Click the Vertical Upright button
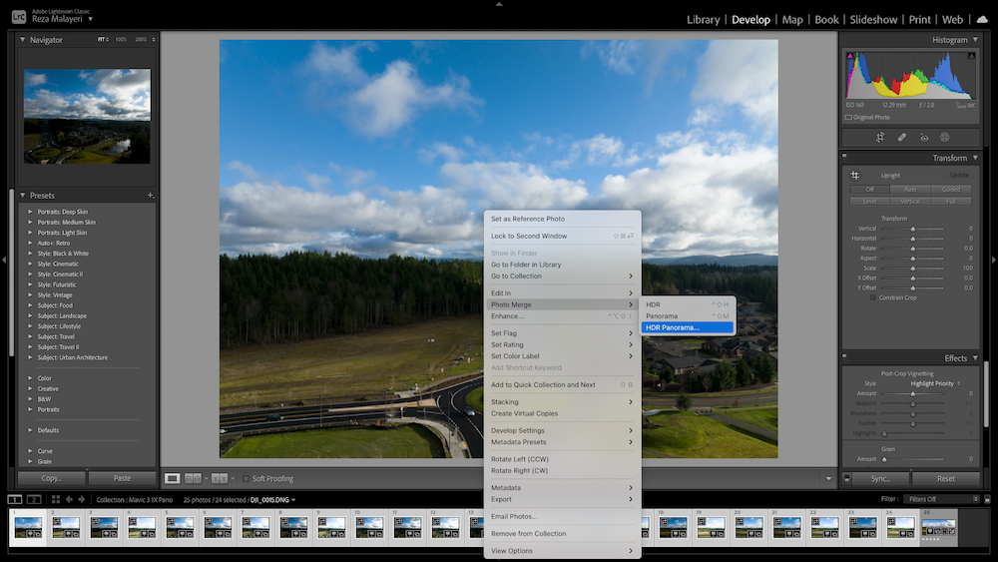This screenshot has height=562, width=998. point(910,201)
